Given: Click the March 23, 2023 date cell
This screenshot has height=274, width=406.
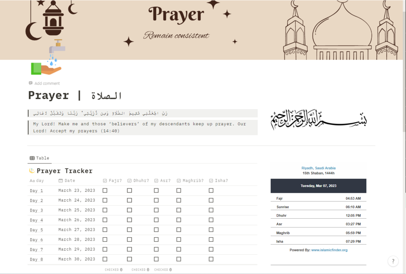Looking at the screenshot, I should 77,190.
